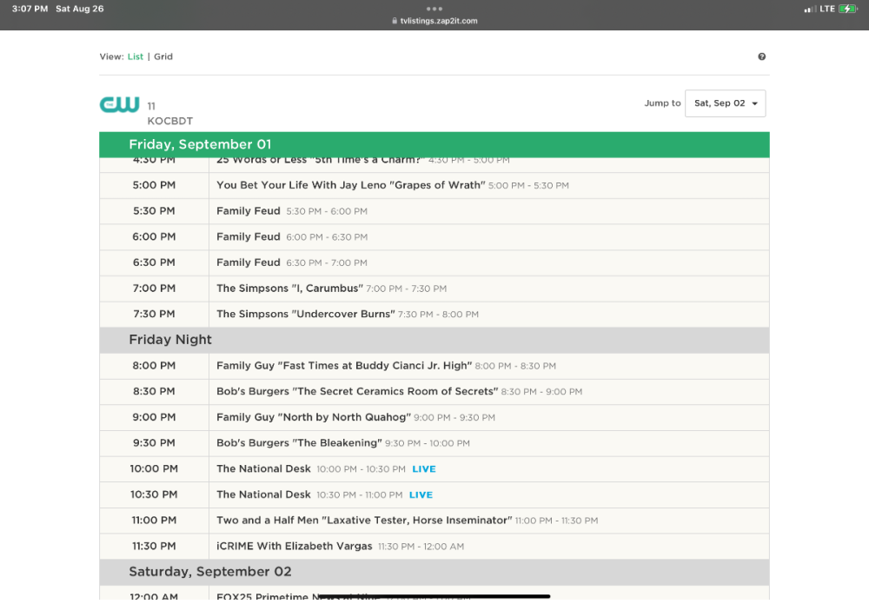
Task: Tap the three-dot multitasking menu
Action: pos(434,9)
